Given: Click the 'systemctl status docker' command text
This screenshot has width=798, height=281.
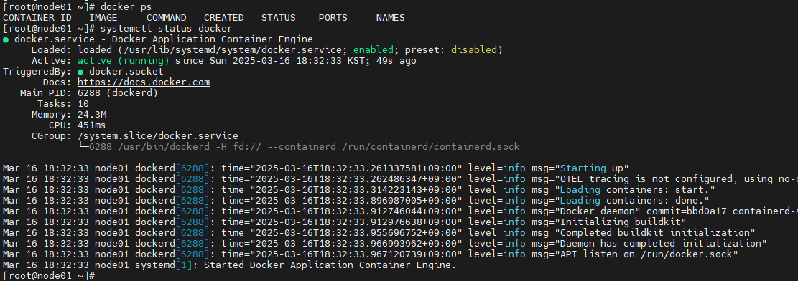Looking at the screenshot, I should (167, 29).
